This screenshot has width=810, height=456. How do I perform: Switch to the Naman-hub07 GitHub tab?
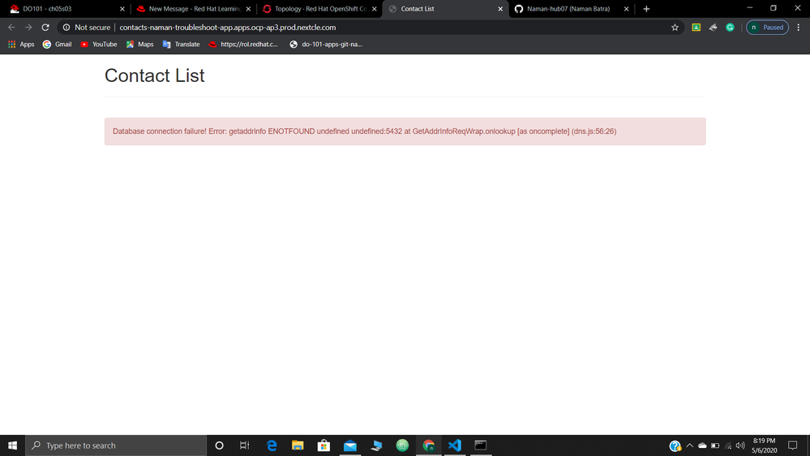(x=572, y=9)
